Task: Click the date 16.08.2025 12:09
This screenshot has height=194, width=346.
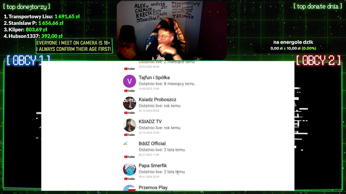Action: (x=149, y=89)
